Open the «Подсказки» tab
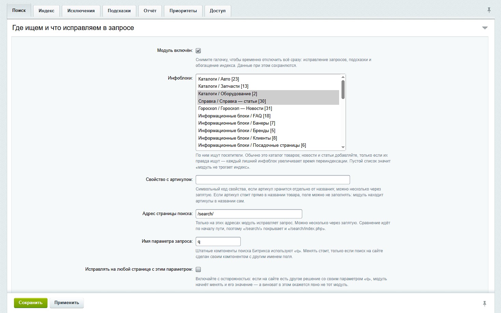Image resolution: width=501 pixels, height=313 pixels. 119,11
